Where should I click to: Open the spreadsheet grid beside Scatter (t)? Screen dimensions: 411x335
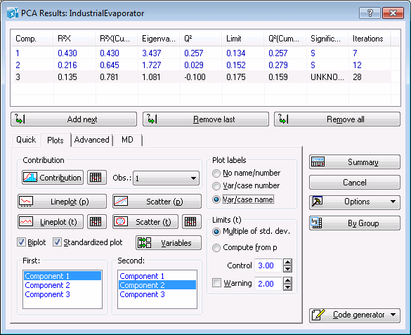pos(192,222)
